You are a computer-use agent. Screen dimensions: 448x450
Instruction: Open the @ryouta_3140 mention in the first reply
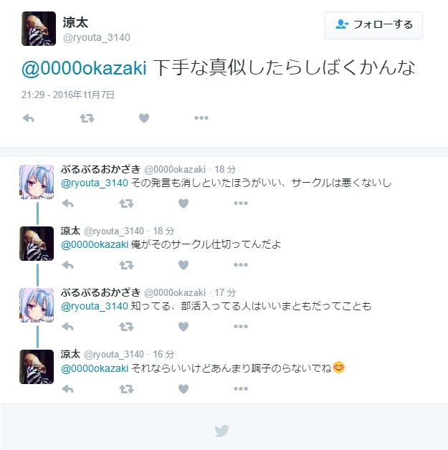(95, 183)
